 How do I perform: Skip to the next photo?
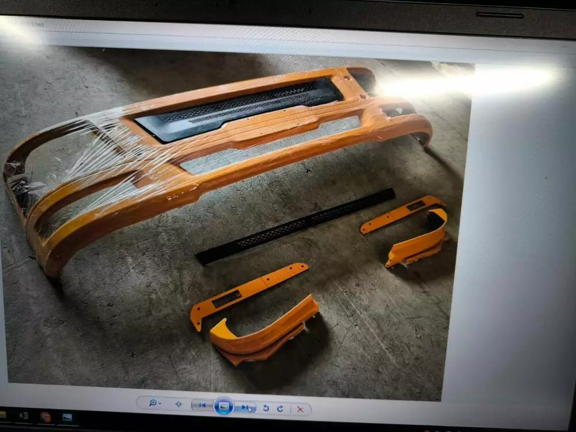tap(245, 407)
